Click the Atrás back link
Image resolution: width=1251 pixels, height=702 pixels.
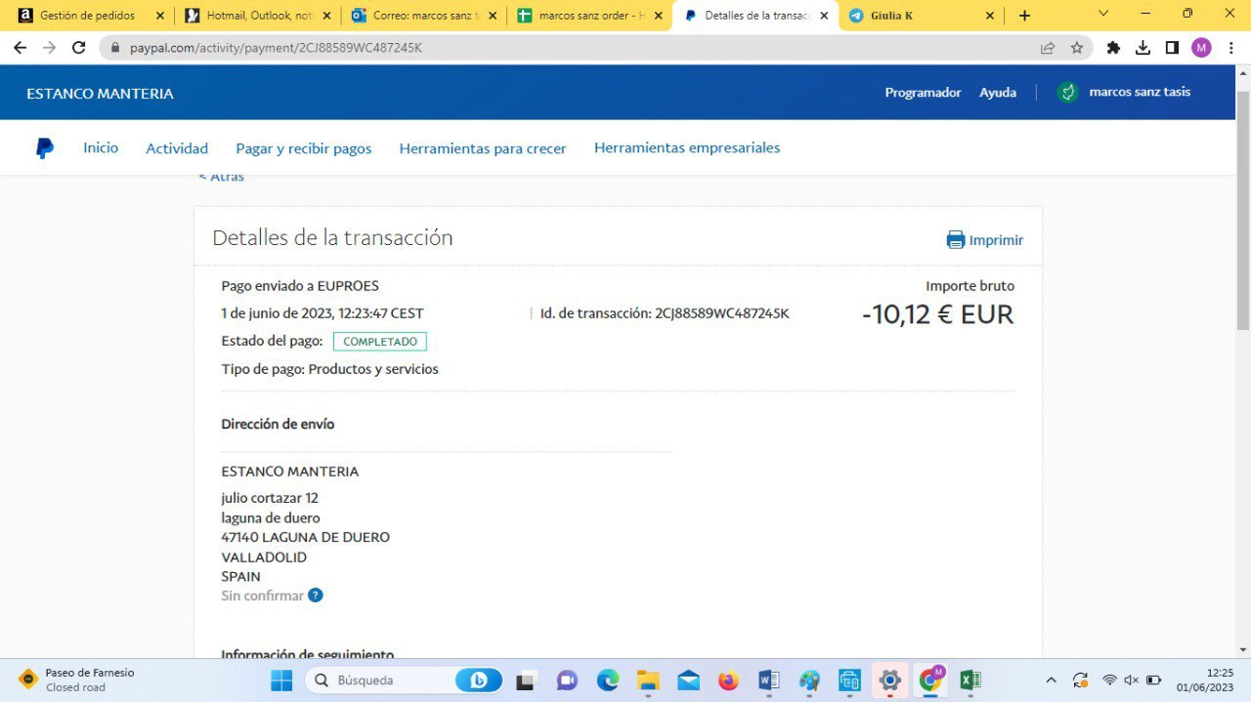[x=222, y=177]
